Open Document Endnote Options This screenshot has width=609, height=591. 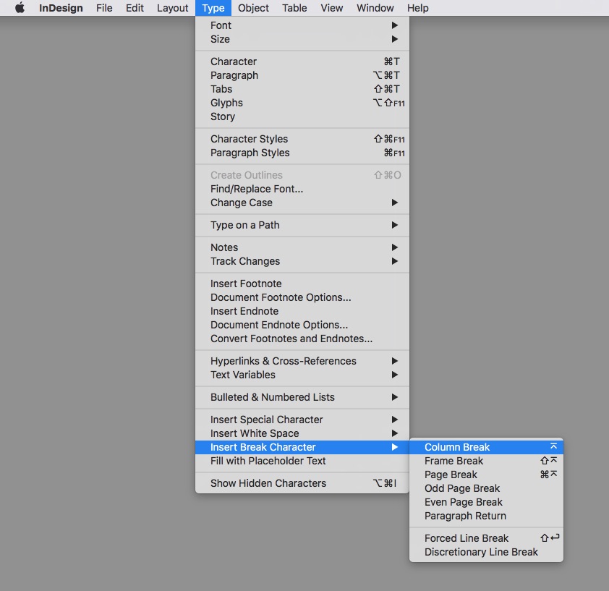(x=279, y=325)
